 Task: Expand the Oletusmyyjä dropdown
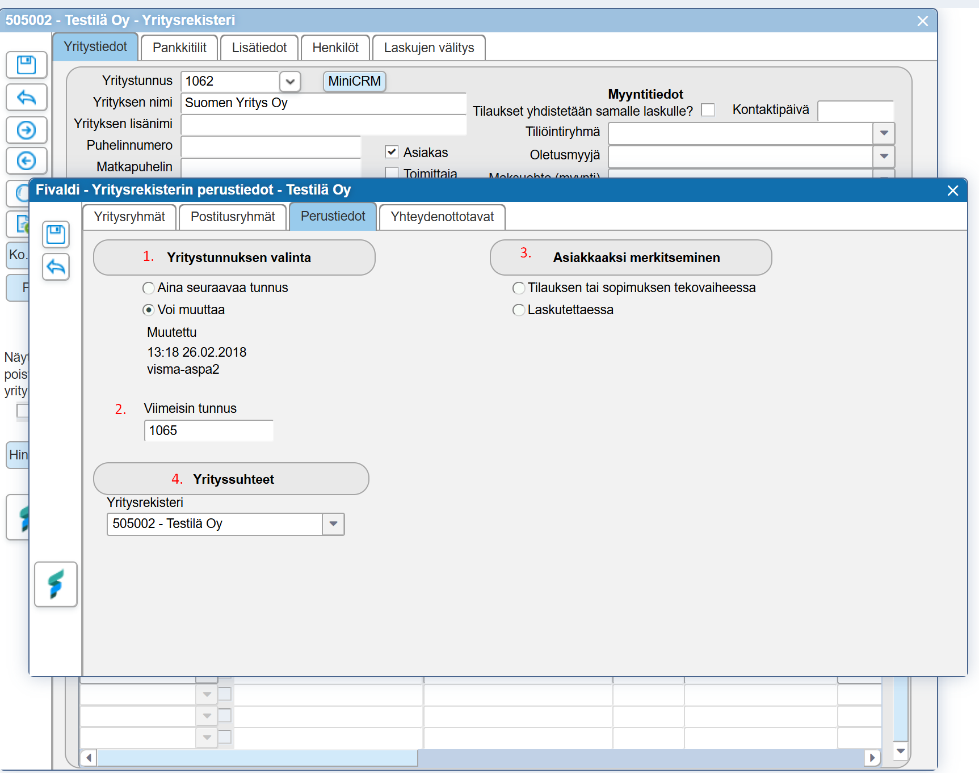pyautogui.click(x=884, y=156)
